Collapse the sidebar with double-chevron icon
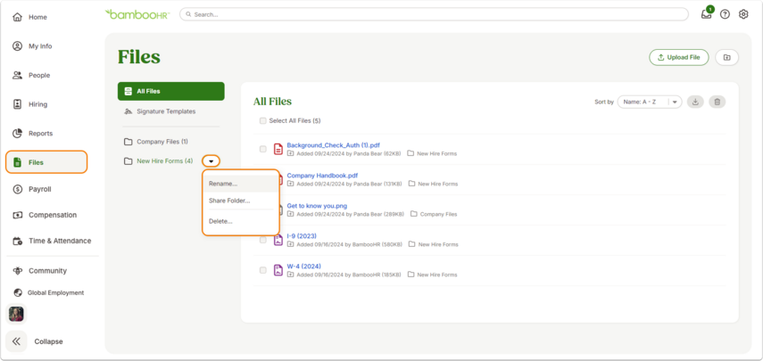 [x=16, y=341]
